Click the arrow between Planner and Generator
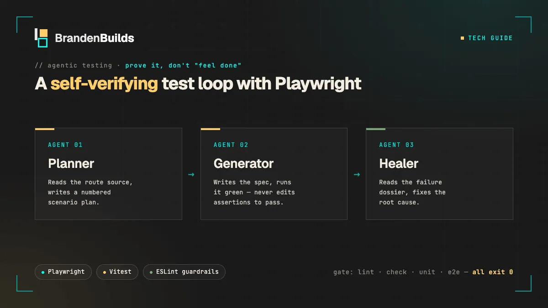Viewport: 548px width, 308px height. pos(191,174)
